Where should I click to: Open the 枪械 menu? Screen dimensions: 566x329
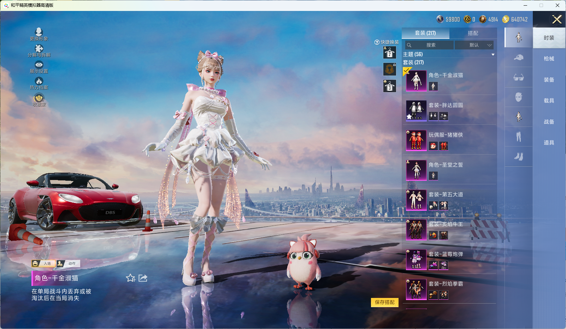pos(549,59)
